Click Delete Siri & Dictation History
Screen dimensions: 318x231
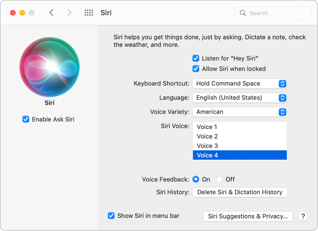pos(240,192)
